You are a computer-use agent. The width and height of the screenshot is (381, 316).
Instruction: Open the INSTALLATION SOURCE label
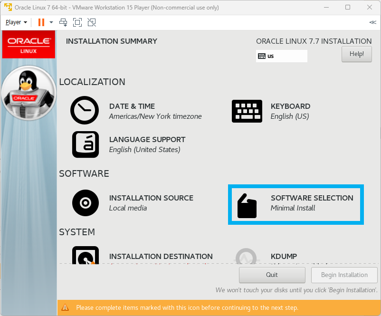(x=151, y=198)
